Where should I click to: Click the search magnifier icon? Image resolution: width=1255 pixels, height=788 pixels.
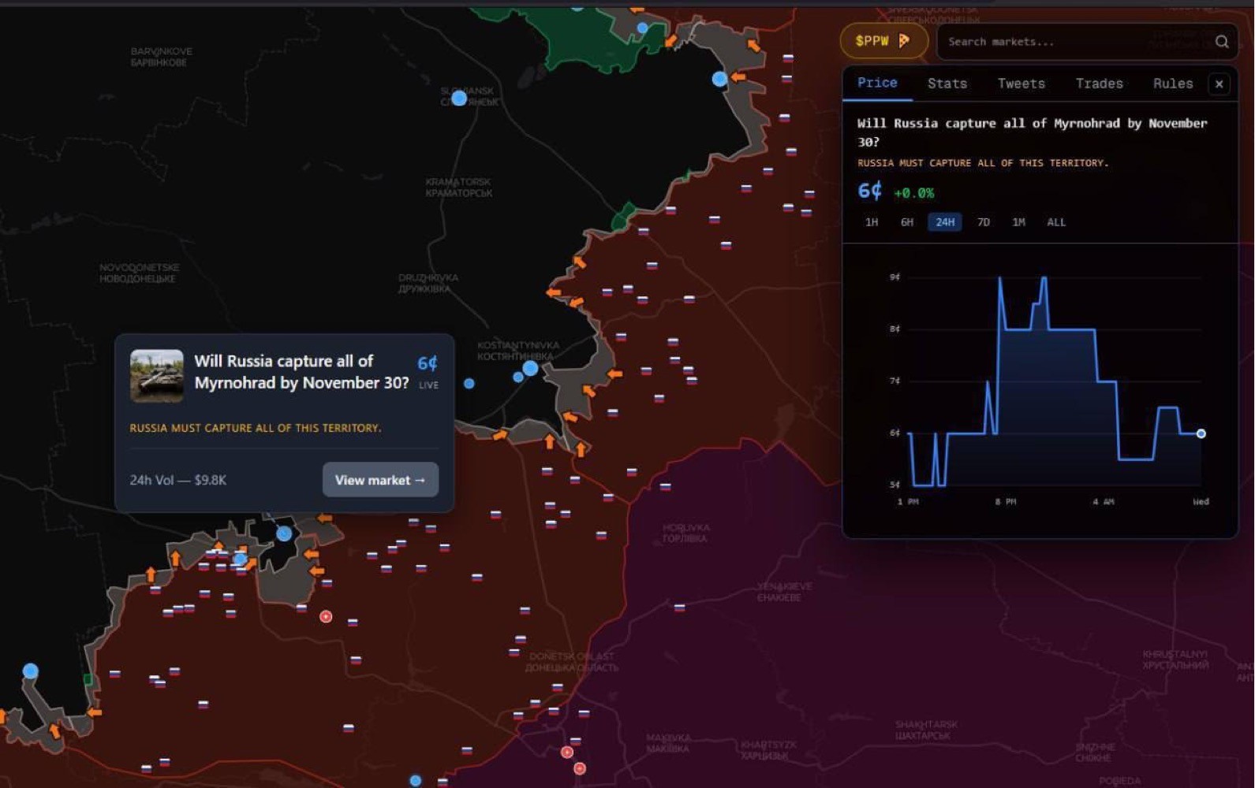pyautogui.click(x=1221, y=42)
